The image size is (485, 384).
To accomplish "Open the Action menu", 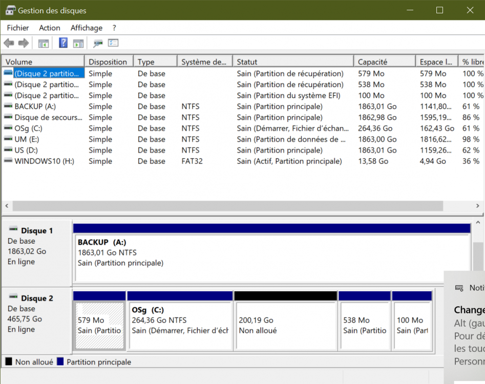I will pos(50,28).
